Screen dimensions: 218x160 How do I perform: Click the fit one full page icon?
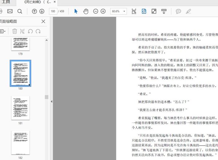pos(144,11)
